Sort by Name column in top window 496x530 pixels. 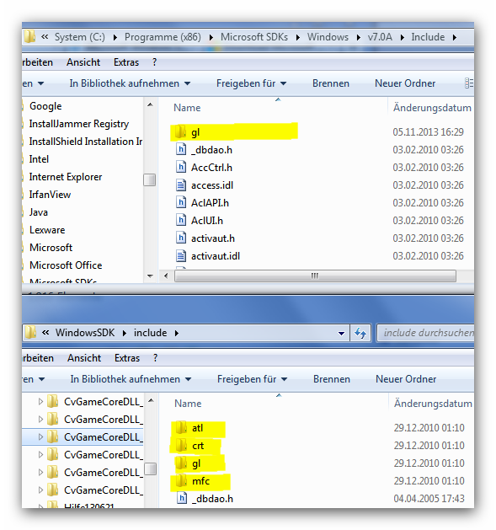tap(187, 108)
